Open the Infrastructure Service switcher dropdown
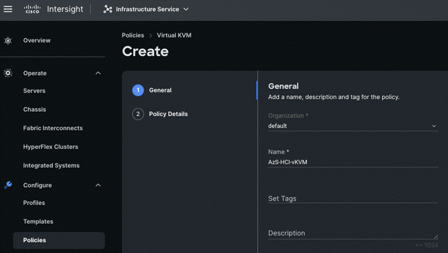 (186, 9)
